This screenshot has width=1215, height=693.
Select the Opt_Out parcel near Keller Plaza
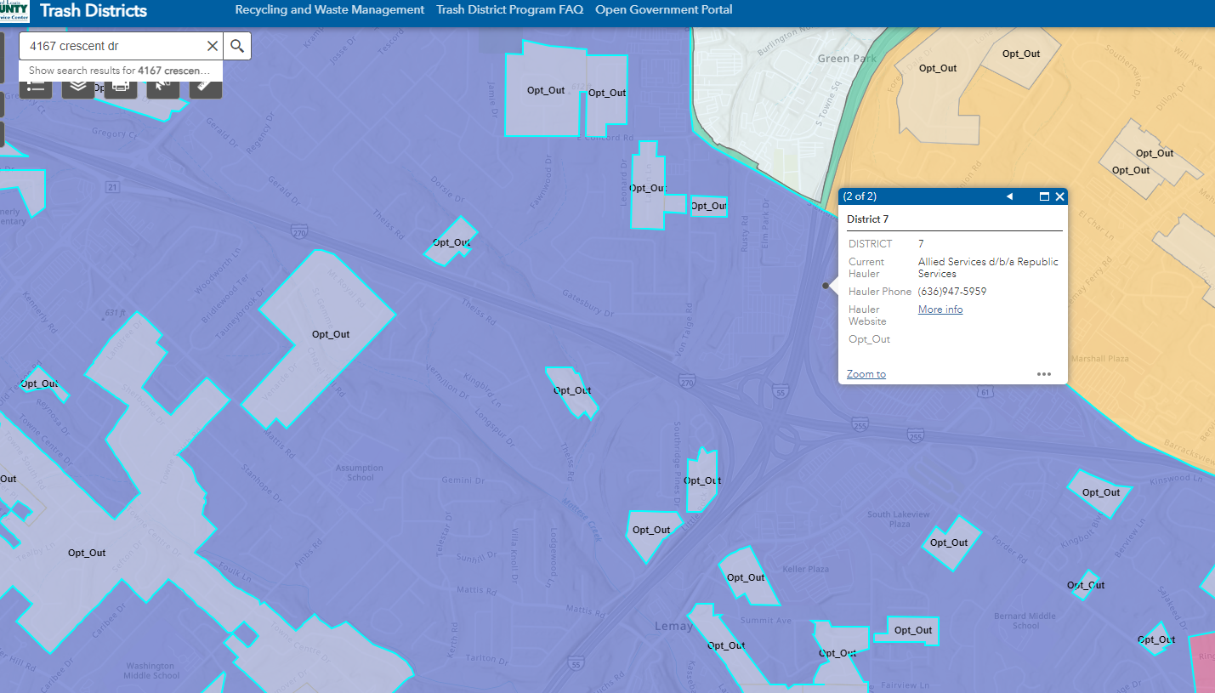[746, 577]
